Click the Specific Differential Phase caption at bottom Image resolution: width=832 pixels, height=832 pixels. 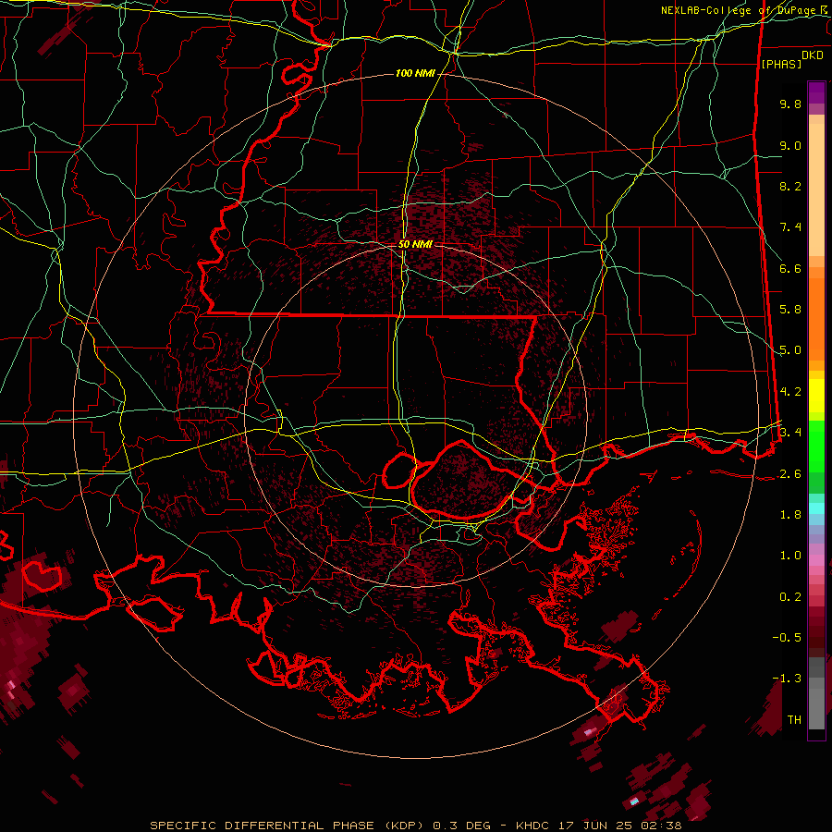[x=415, y=826]
